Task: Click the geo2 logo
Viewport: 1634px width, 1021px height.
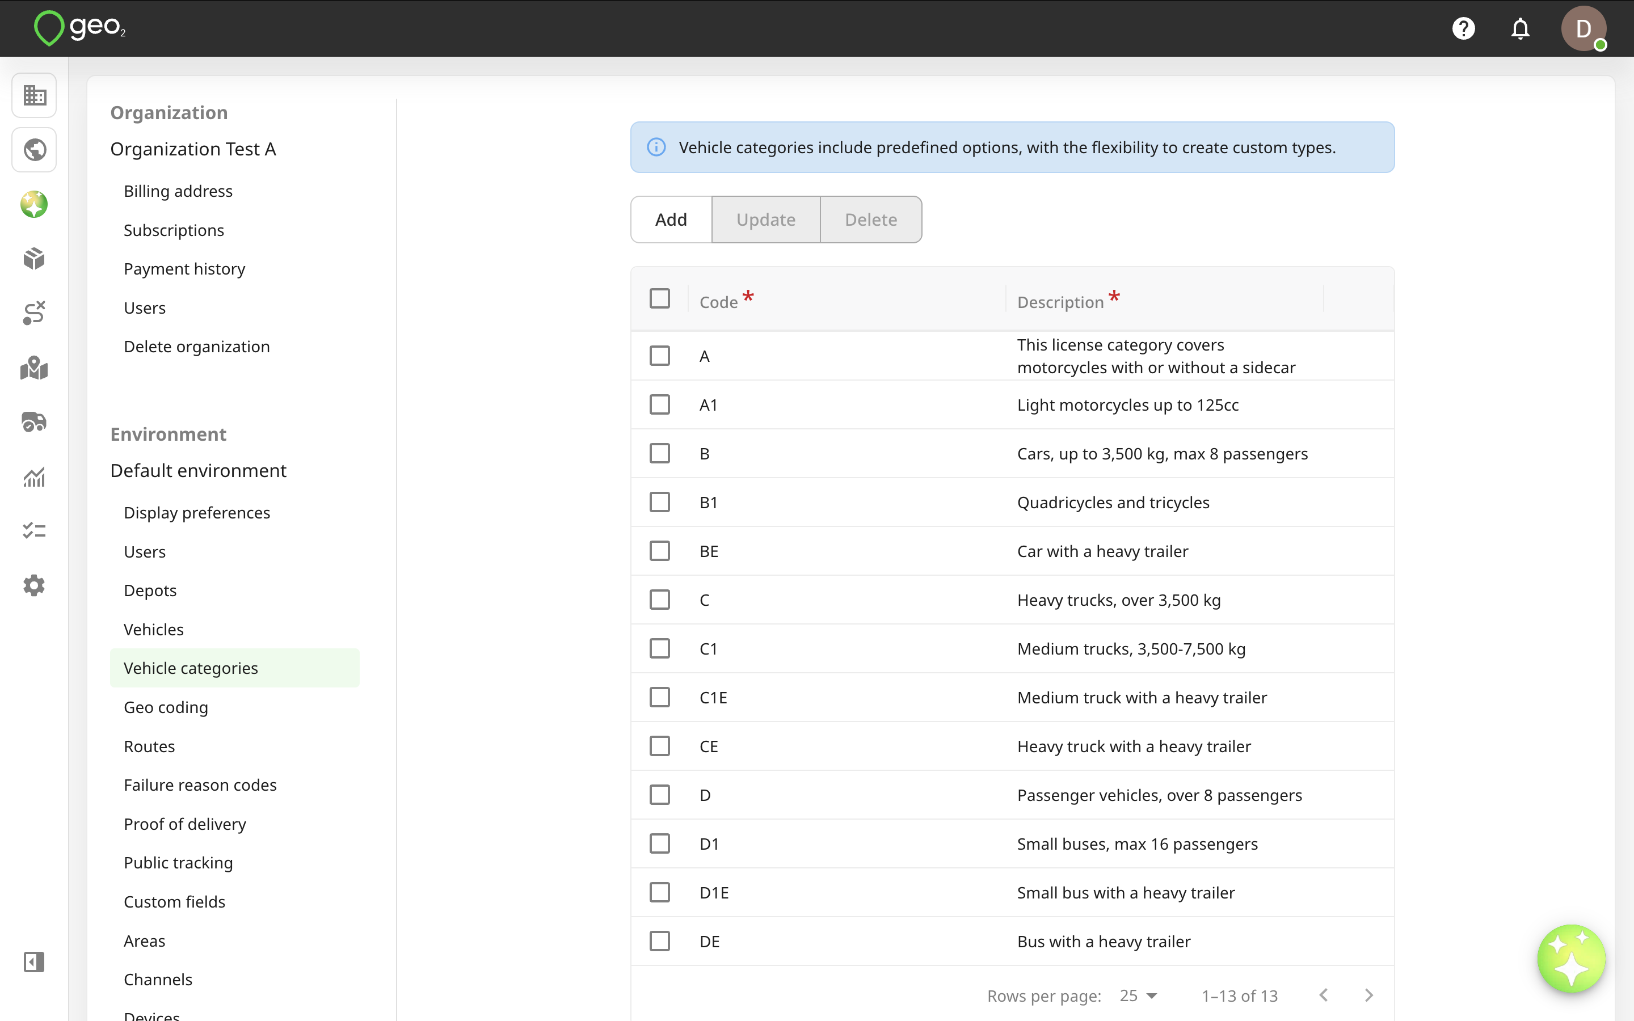Action: click(x=79, y=28)
